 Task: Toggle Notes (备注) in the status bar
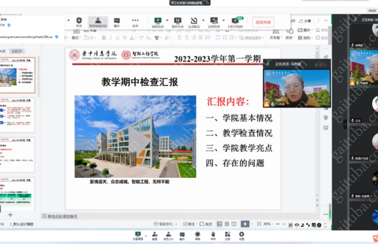pyautogui.click(x=189, y=224)
